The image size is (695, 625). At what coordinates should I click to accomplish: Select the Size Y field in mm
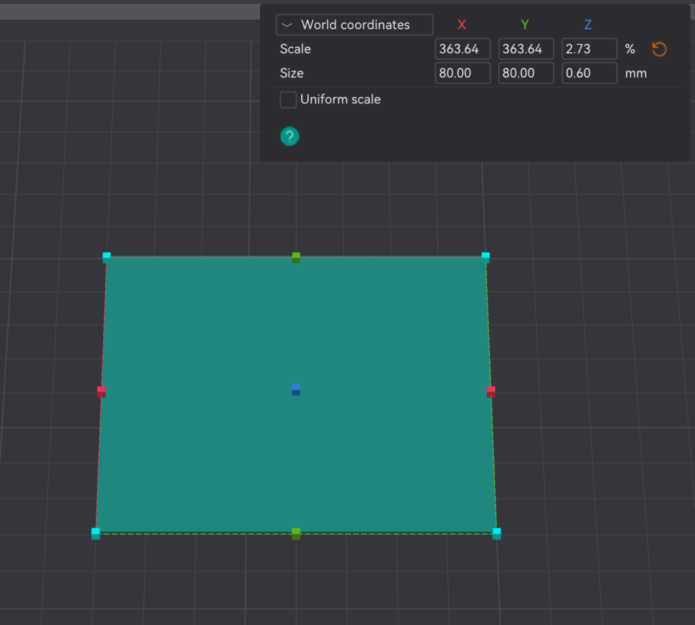coord(526,73)
